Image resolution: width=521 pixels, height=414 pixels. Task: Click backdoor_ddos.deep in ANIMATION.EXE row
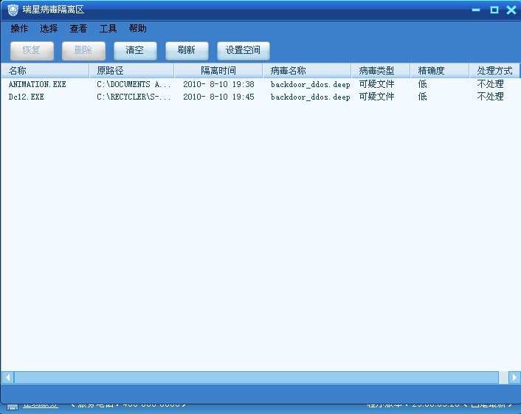point(311,84)
